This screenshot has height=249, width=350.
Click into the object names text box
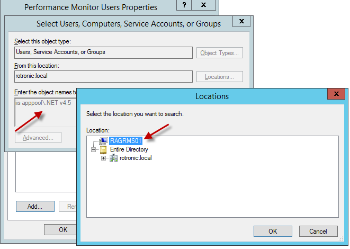point(46,112)
